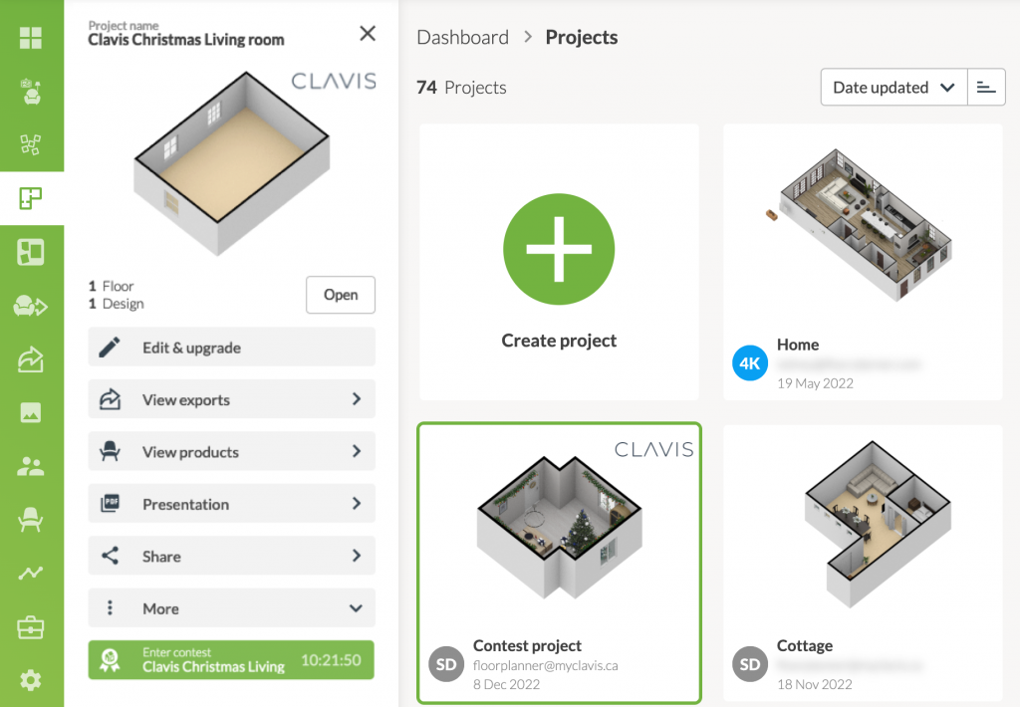Click floorplanner@myclavis.ca email text
Image resolution: width=1020 pixels, height=707 pixels.
pos(545,665)
